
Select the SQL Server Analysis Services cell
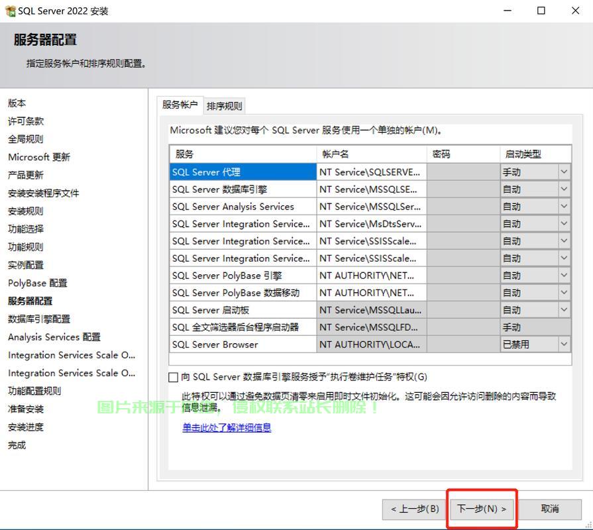tap(243, 207)
